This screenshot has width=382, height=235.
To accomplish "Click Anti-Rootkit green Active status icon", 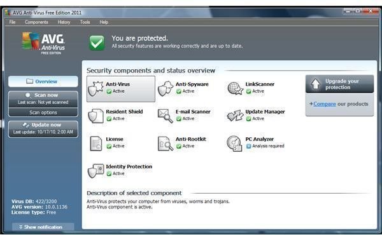I will pos(179,146).
